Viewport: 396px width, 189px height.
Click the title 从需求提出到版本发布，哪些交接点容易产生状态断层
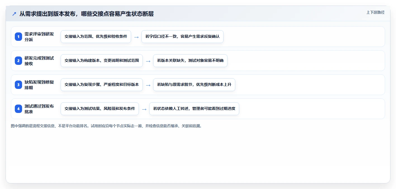coord(86,14)
